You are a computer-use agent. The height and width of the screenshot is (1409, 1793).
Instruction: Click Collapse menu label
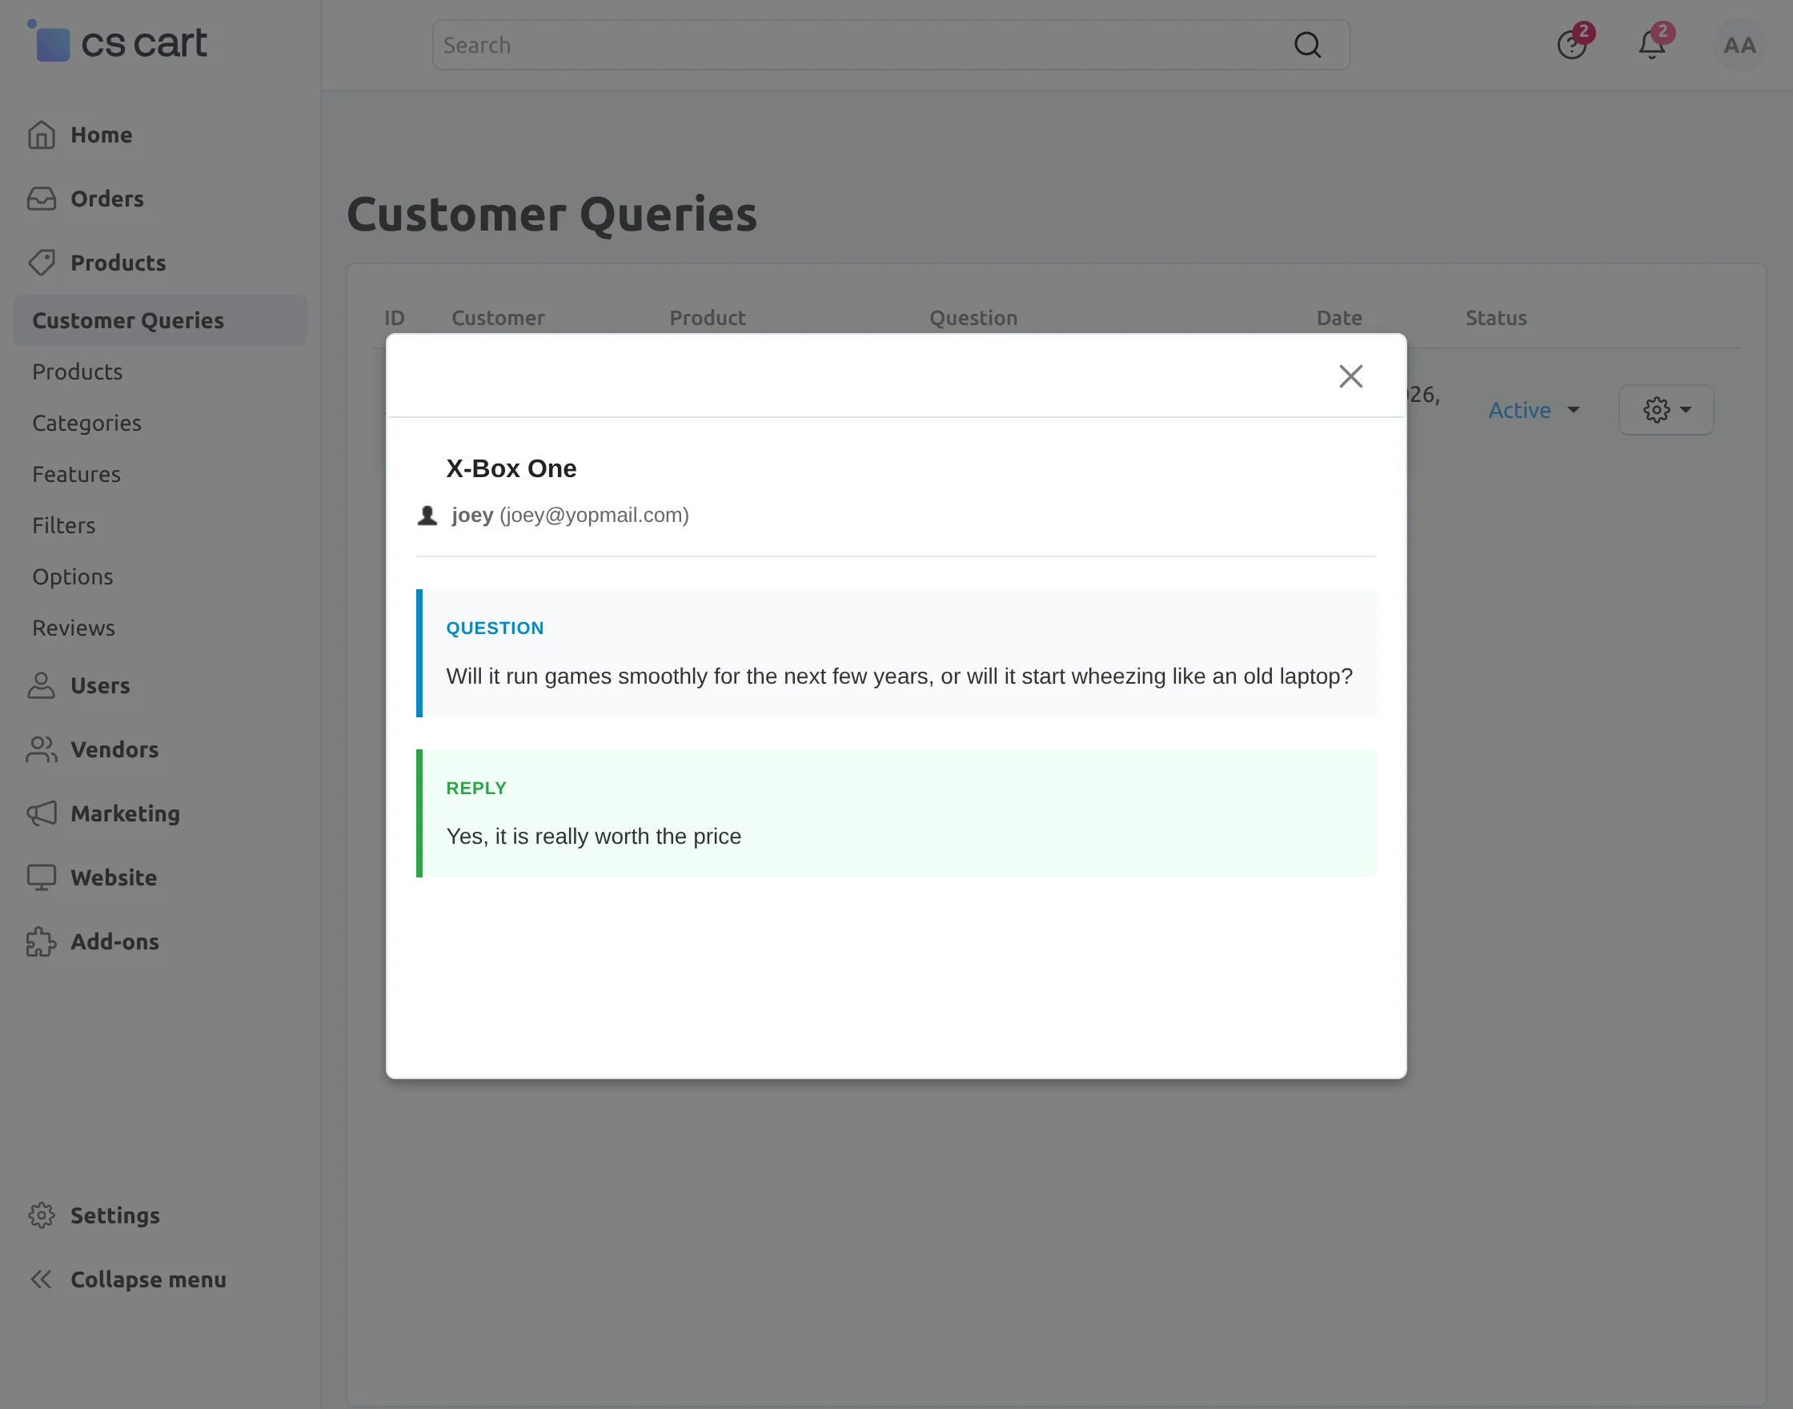(148, 1279)
